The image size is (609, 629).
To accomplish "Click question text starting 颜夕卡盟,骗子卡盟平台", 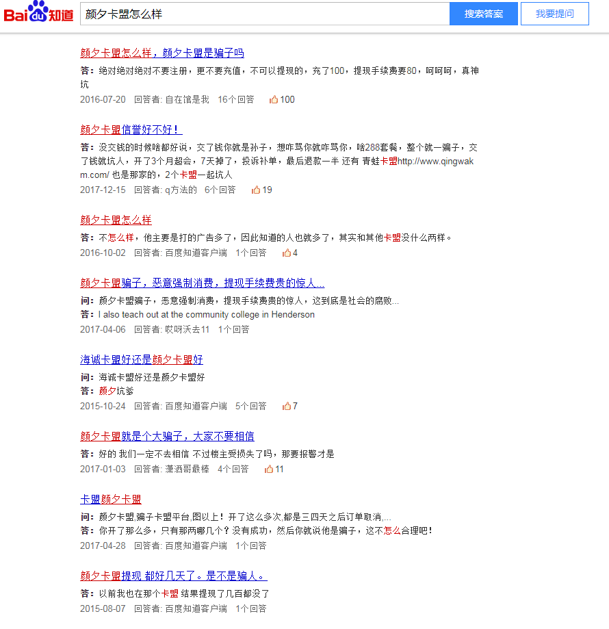I will 245,517.
